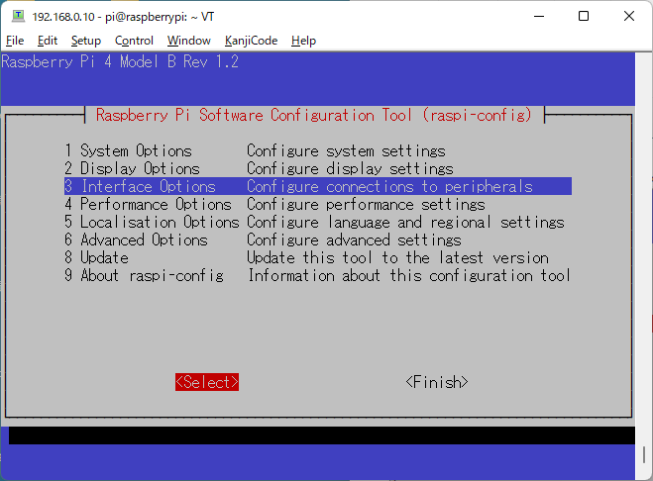The image size is (653, 481).
Task: Select 6 Advanced Options entry
Action: click(137, 240)
